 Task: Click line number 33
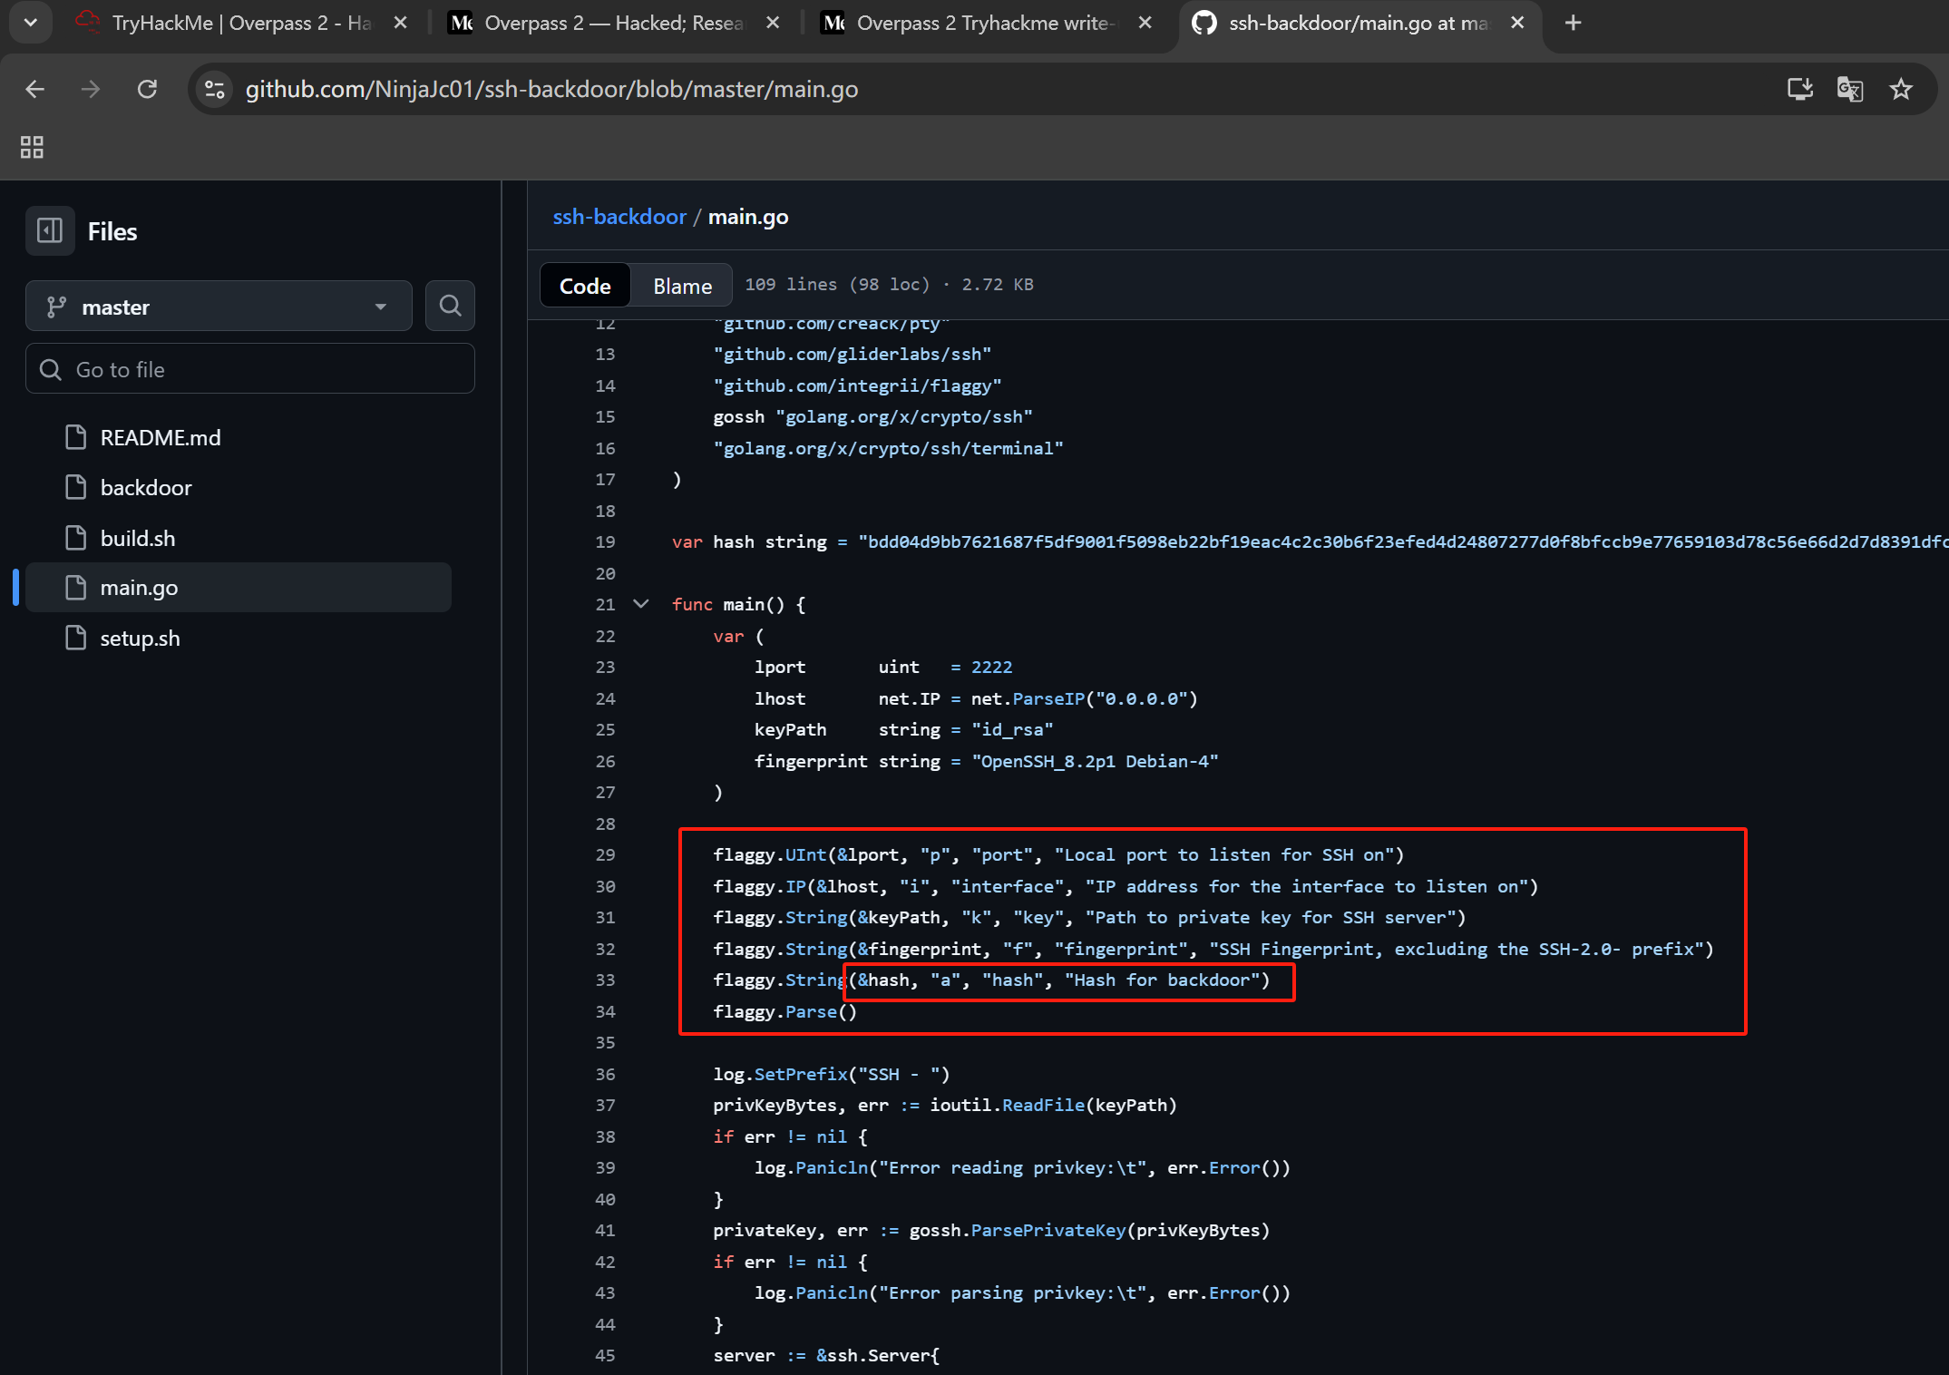click(x=605, y=980)
